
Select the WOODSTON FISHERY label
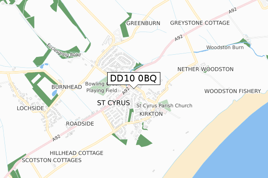click(x=233, y=91)
